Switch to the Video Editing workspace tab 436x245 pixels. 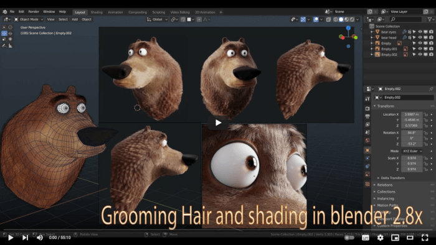pyautogui.click(x=180, y=12)
